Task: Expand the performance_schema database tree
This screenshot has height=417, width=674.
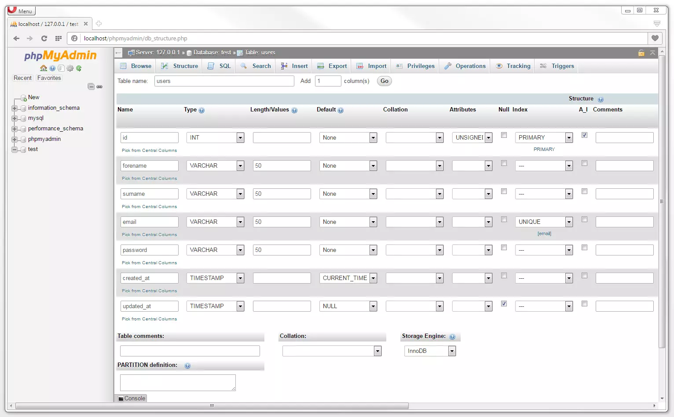Action: [x=15, y=128]
